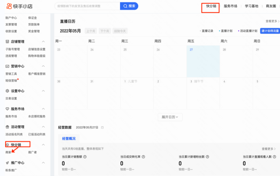The height and width of the screenshot is (176, 280).
Task: Open 违规管理 in sidebar
Action: (11, 56)
